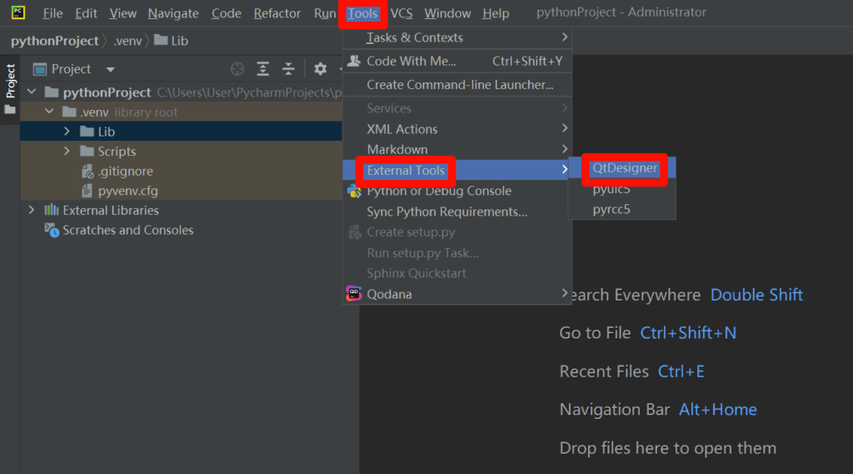Click the Lib folder icon in breadcrumb
Image resolution: width=853 pixels, height=474 pixels.
click(161, 40)
